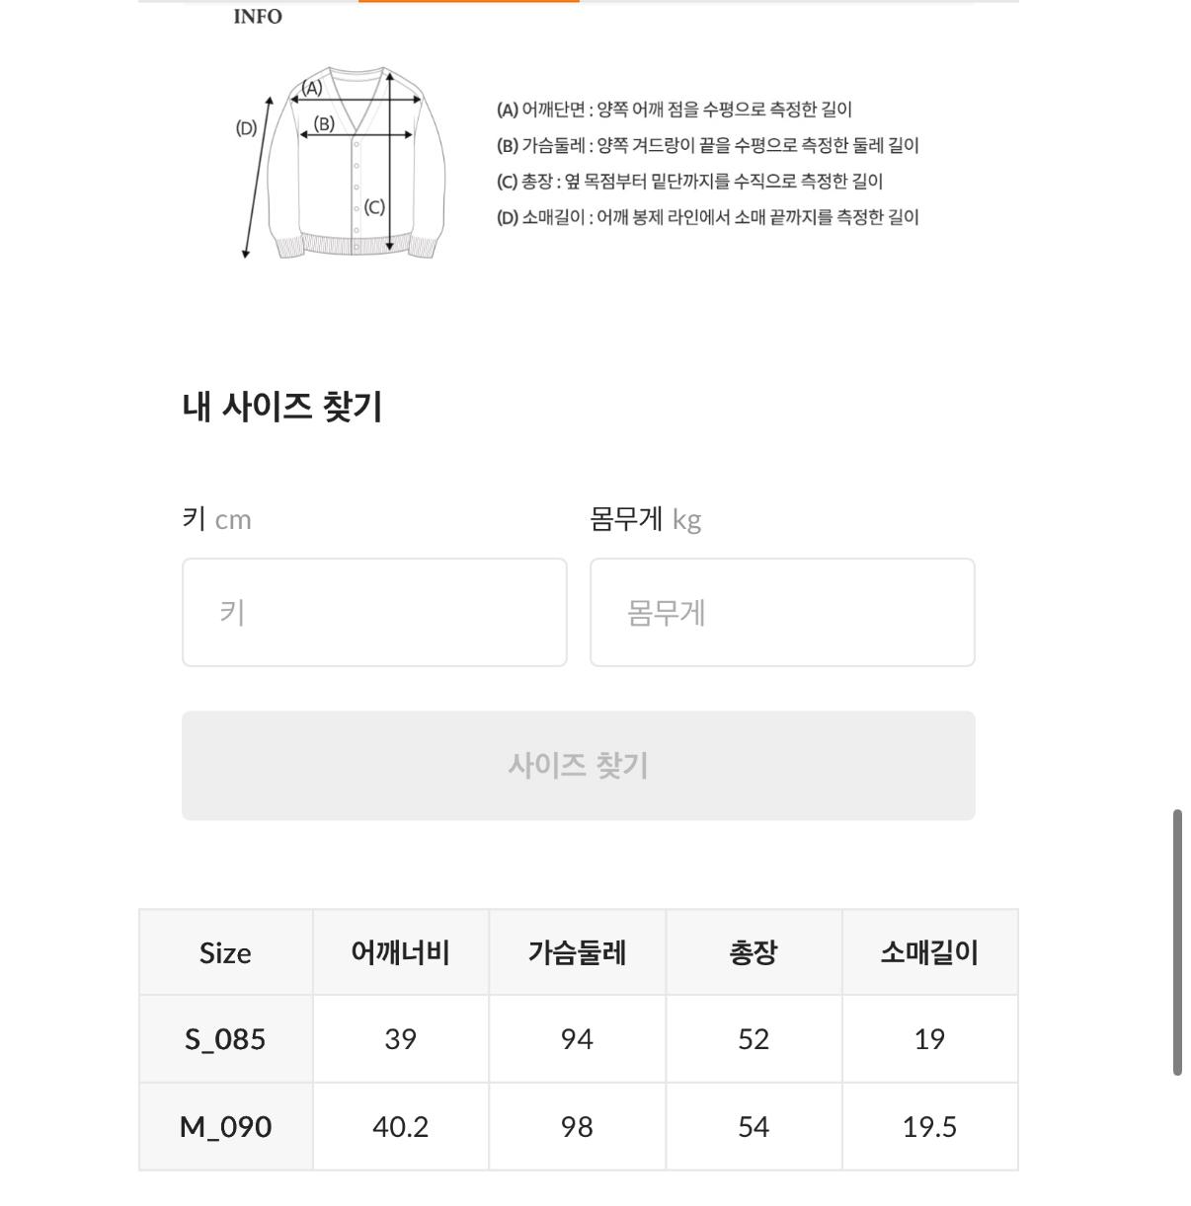Click the 40.2 shoulder width cell
1191x1206 pixels.
tap(400, 1127)
